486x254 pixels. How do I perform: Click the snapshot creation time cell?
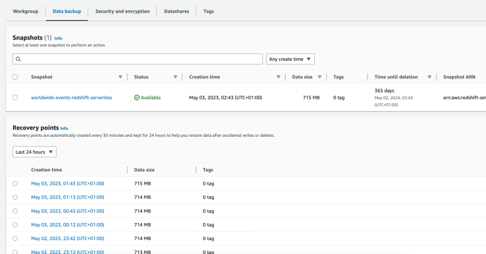click(x=225, y=97)
